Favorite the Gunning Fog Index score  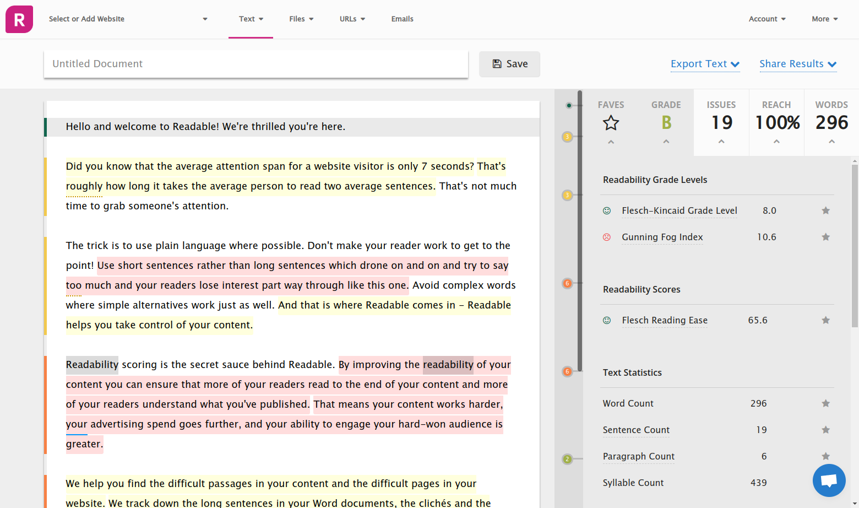pos(825,237)
